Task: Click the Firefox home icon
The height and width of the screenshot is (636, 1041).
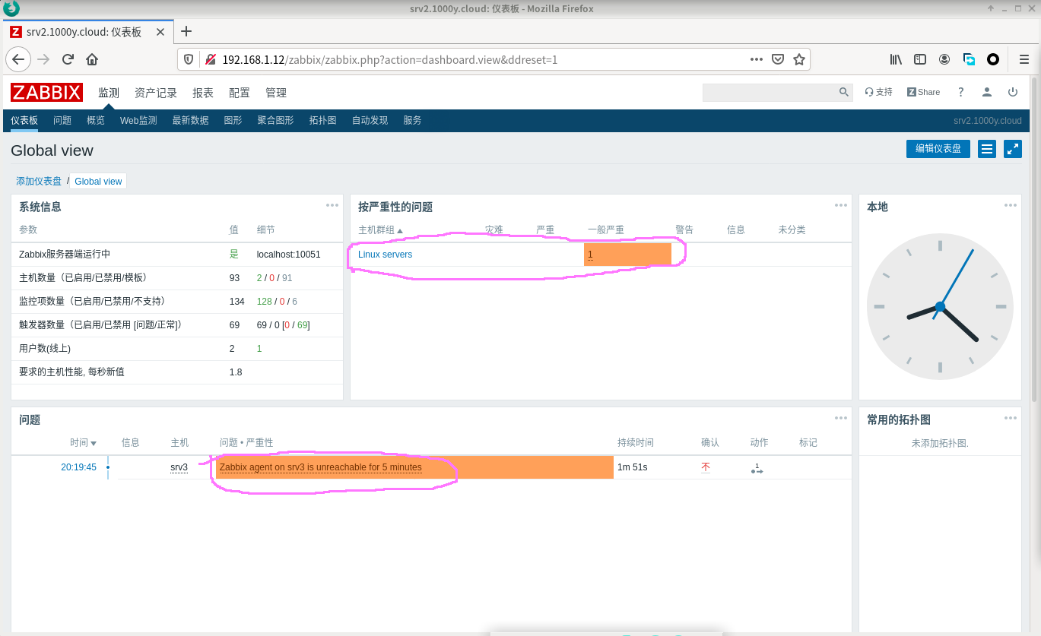Action: point(92,59)
